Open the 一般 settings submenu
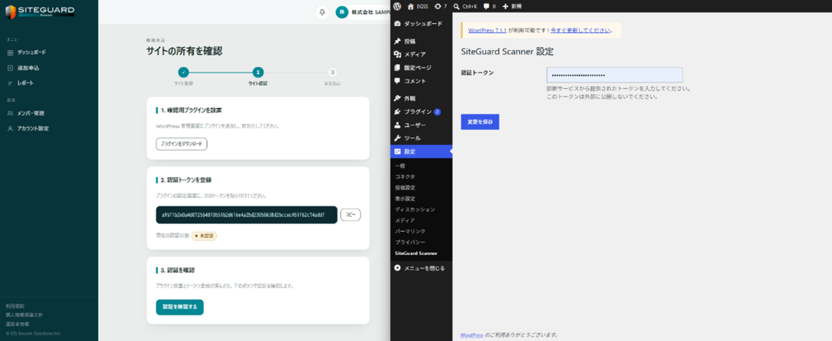Image resolution: width=832 pixels, height=341 pixels. pos(400,166)
